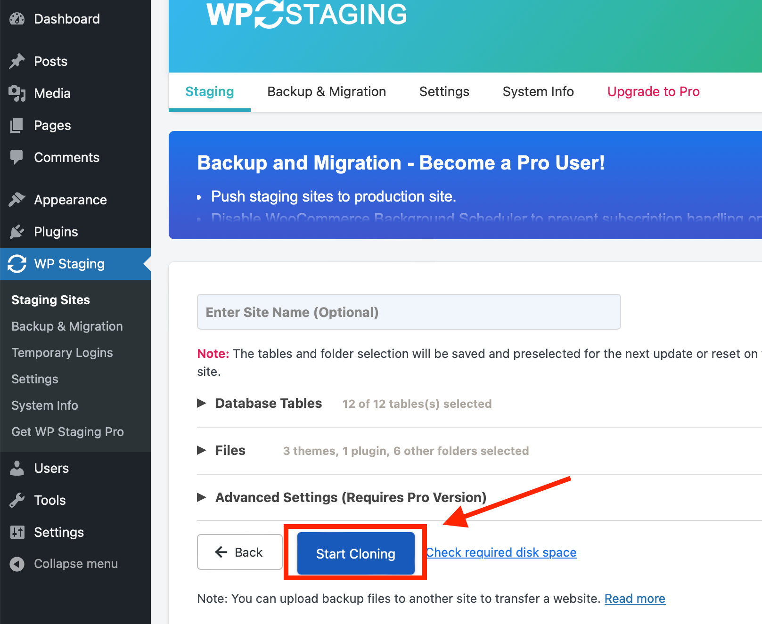762x624 pixels.
Task: Open the Backup & Migration tab
Action: pyautogui.click(x=327, y=91)
